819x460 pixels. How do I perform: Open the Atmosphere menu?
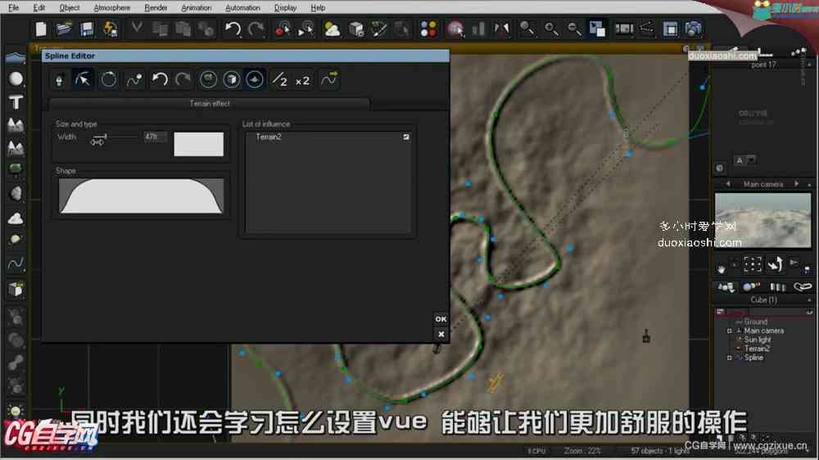[112, 8]
